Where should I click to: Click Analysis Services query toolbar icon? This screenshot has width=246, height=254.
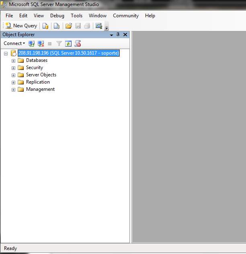57,26
